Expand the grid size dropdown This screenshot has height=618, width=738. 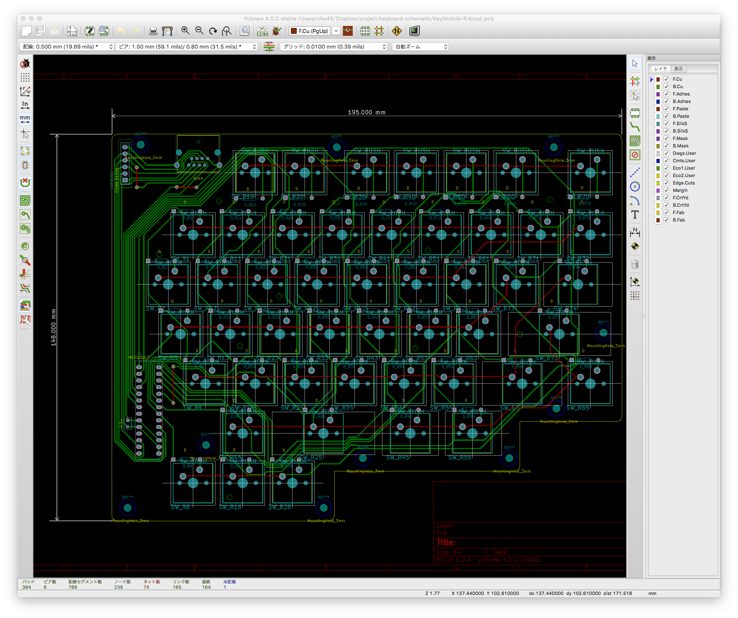tap(334, 47)
